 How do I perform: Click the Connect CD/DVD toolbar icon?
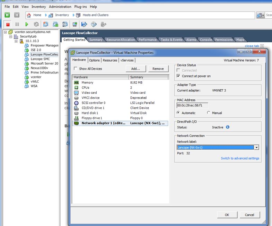pos(94,24)
